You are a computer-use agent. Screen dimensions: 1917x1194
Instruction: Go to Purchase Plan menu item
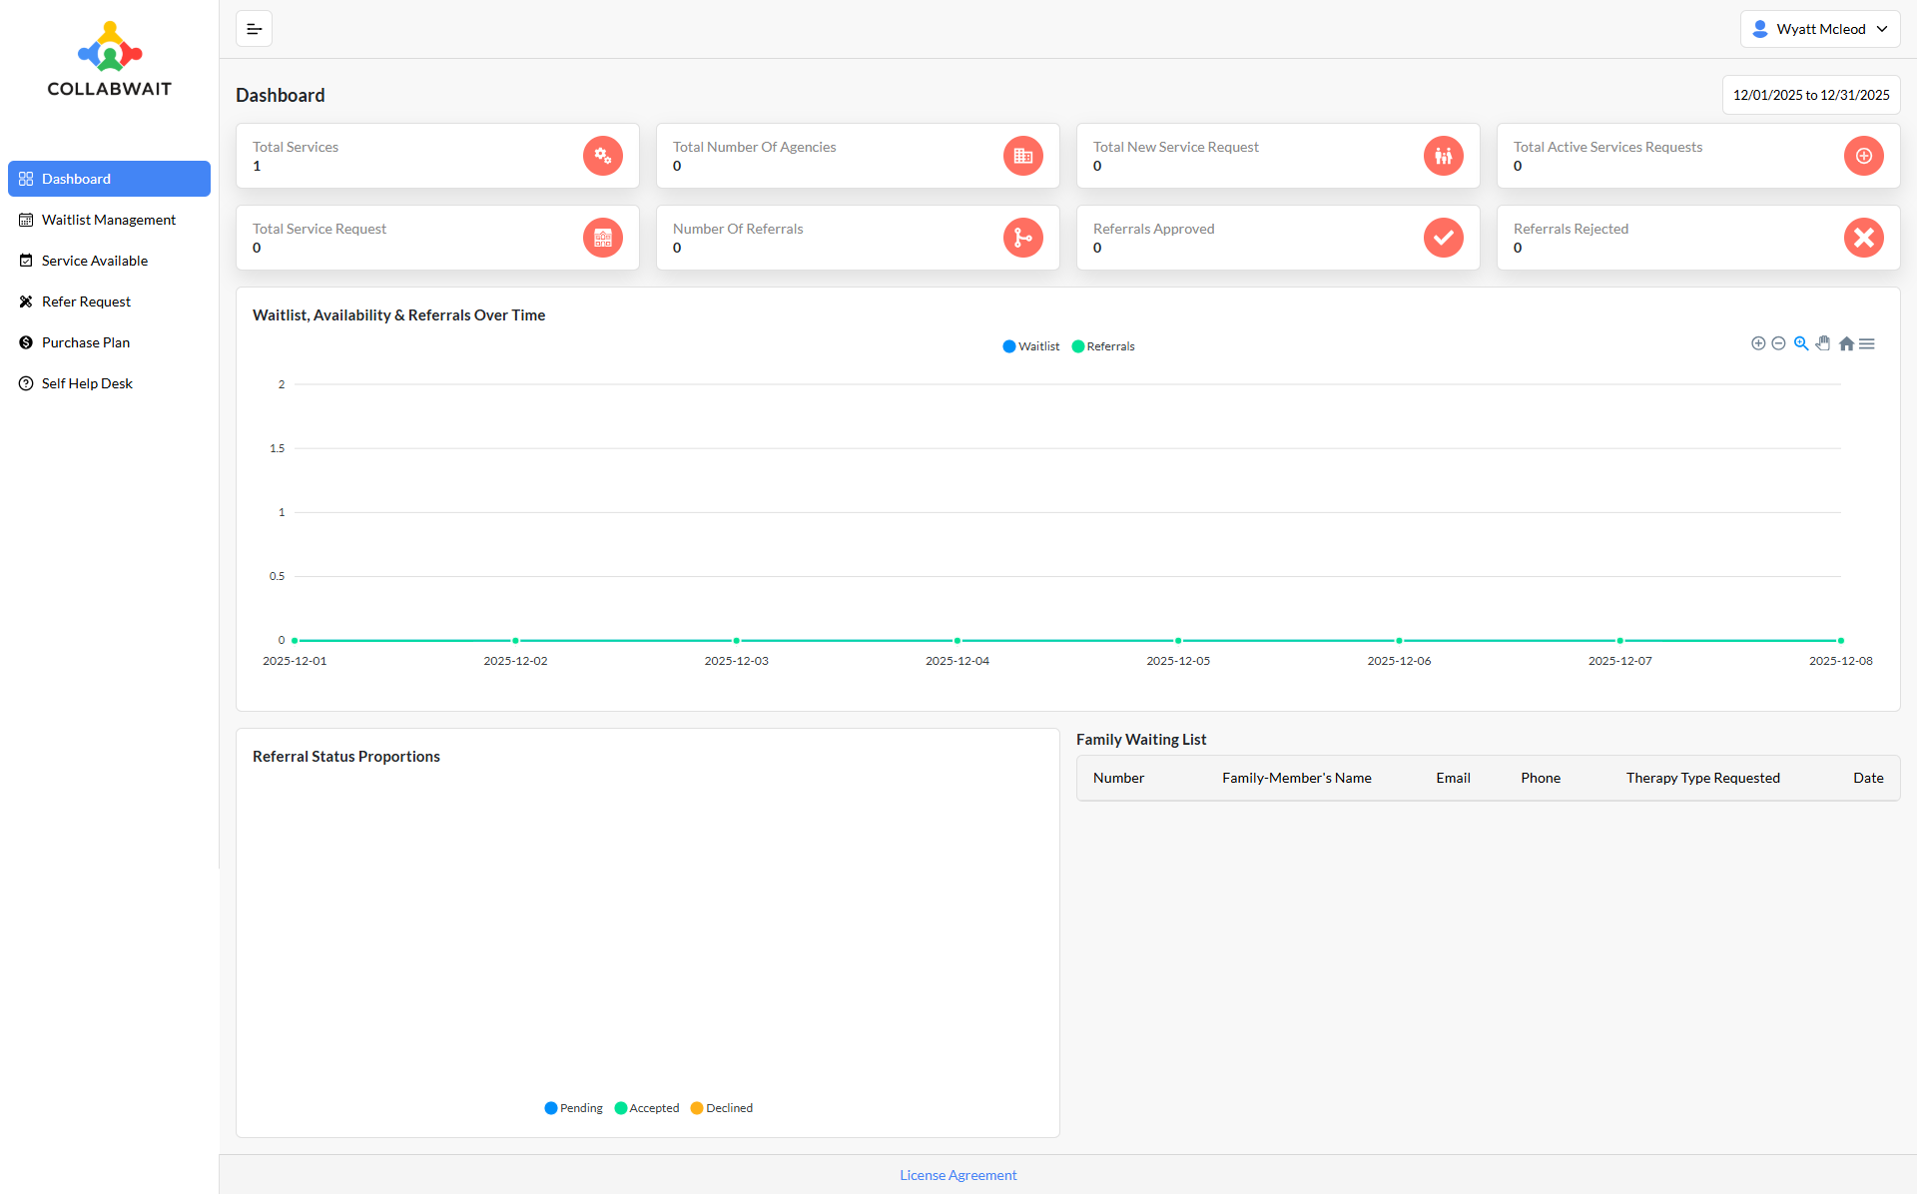[x=86, y=342]
